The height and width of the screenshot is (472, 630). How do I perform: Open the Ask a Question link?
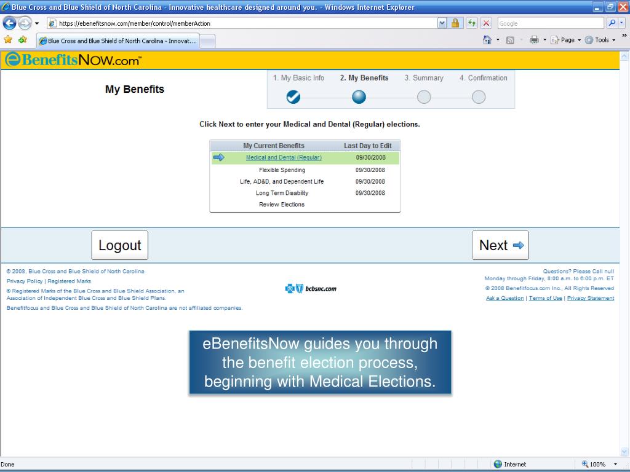pyautogui.click(x=504, y=298)
